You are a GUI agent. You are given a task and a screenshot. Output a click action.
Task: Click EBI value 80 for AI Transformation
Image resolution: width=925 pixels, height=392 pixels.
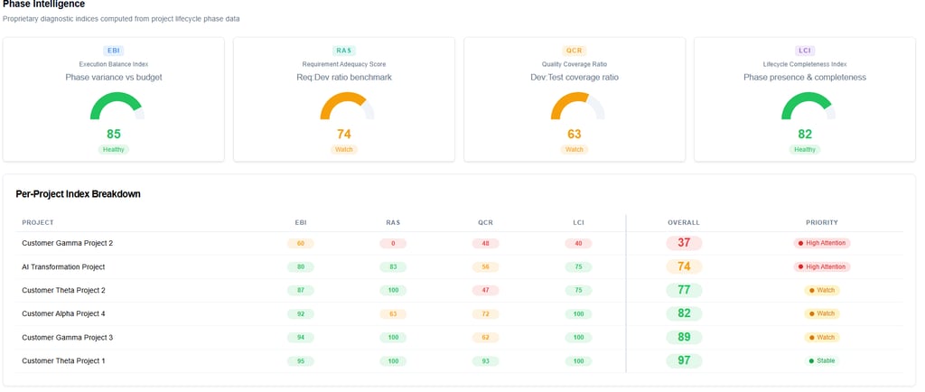[x=301, y=267]
